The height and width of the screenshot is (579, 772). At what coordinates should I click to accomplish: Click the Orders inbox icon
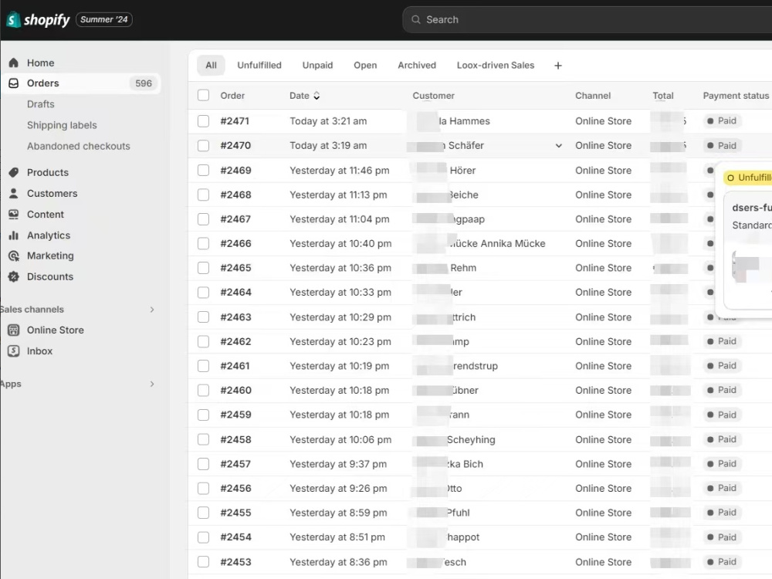14,83
